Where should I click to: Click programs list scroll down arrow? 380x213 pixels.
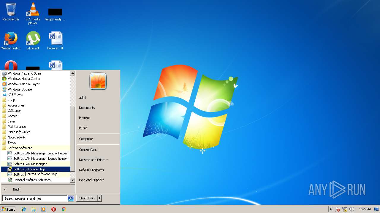(73, 180)
